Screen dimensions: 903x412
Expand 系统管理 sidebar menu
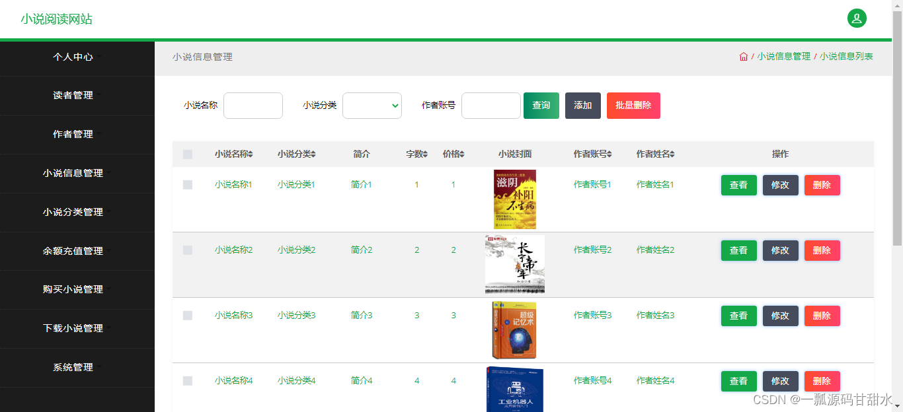click(77, 367)
